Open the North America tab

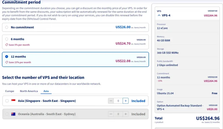(x=29, y=91)
